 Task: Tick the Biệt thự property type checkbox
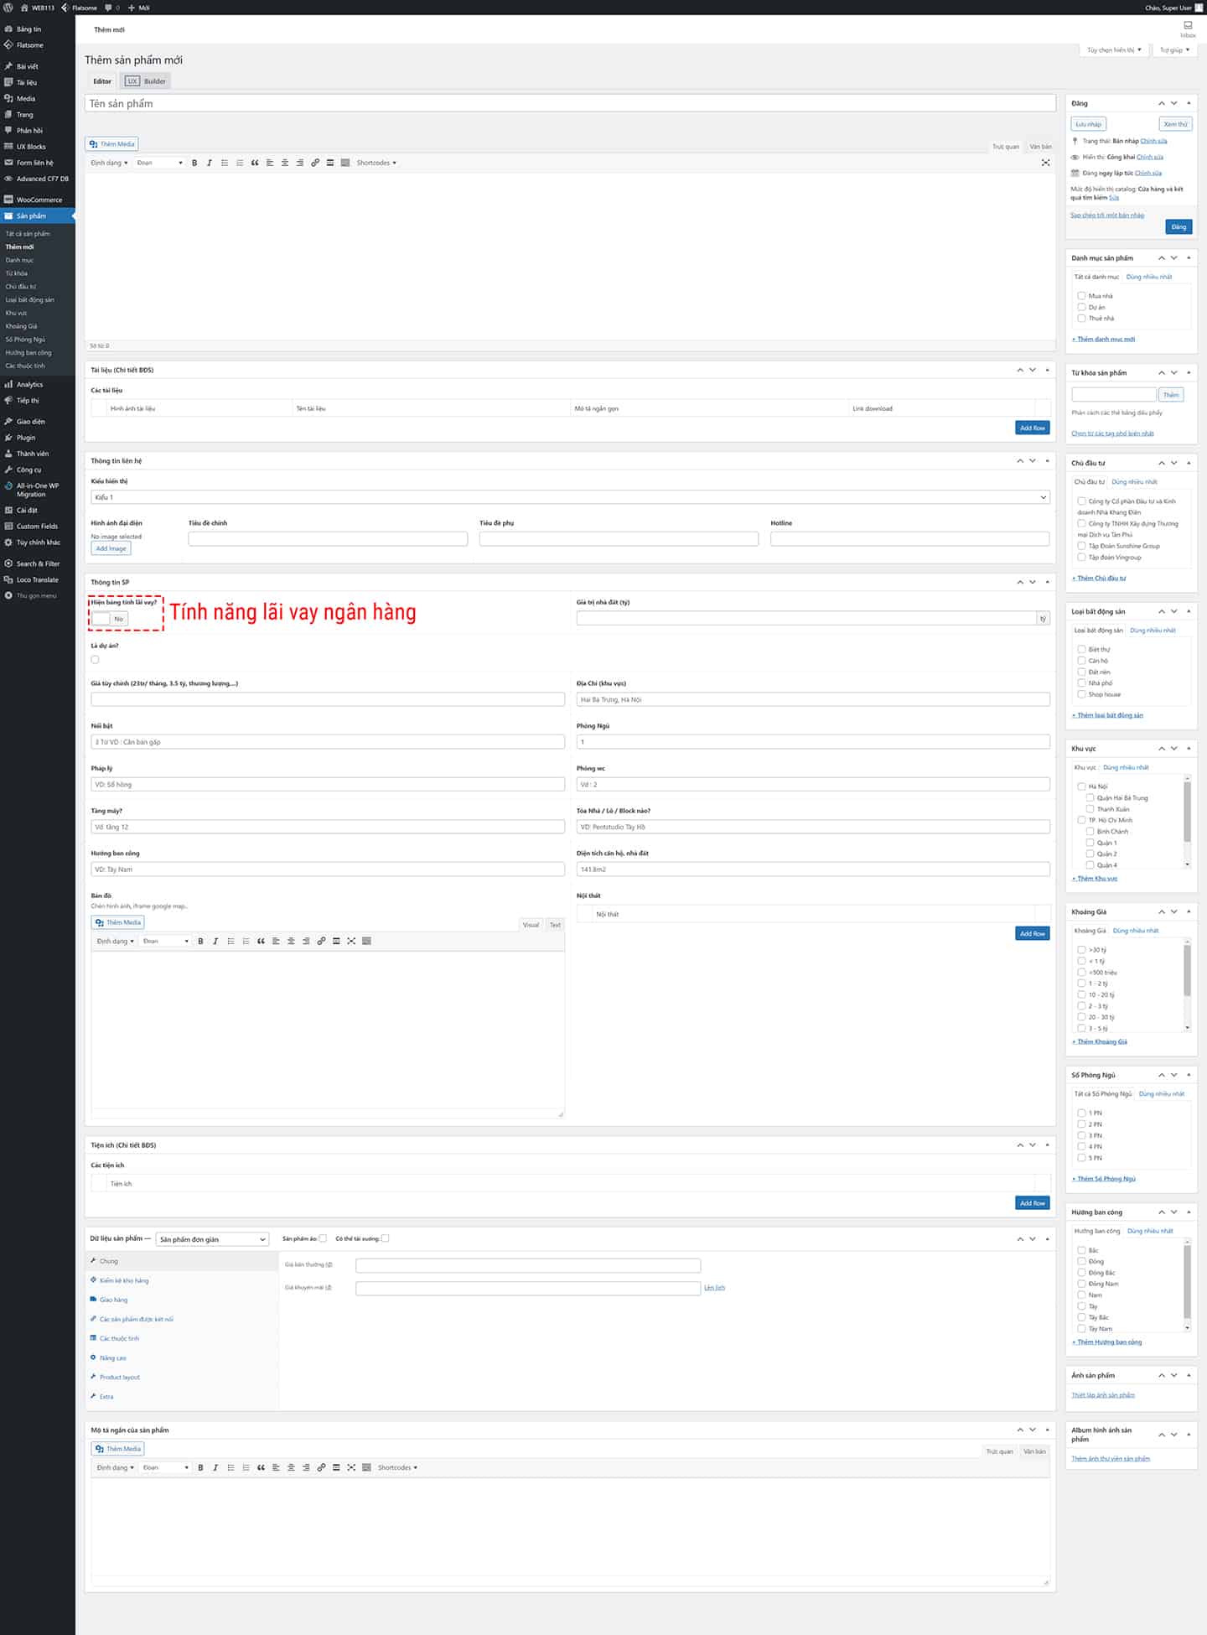coord(1081,649)
